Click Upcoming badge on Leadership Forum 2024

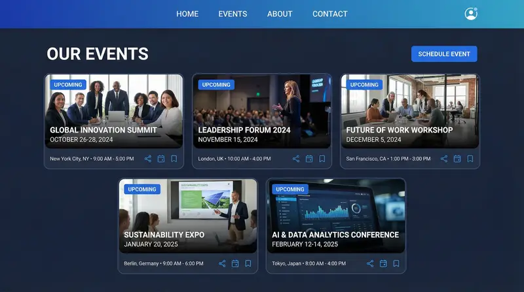coord(216,85)
